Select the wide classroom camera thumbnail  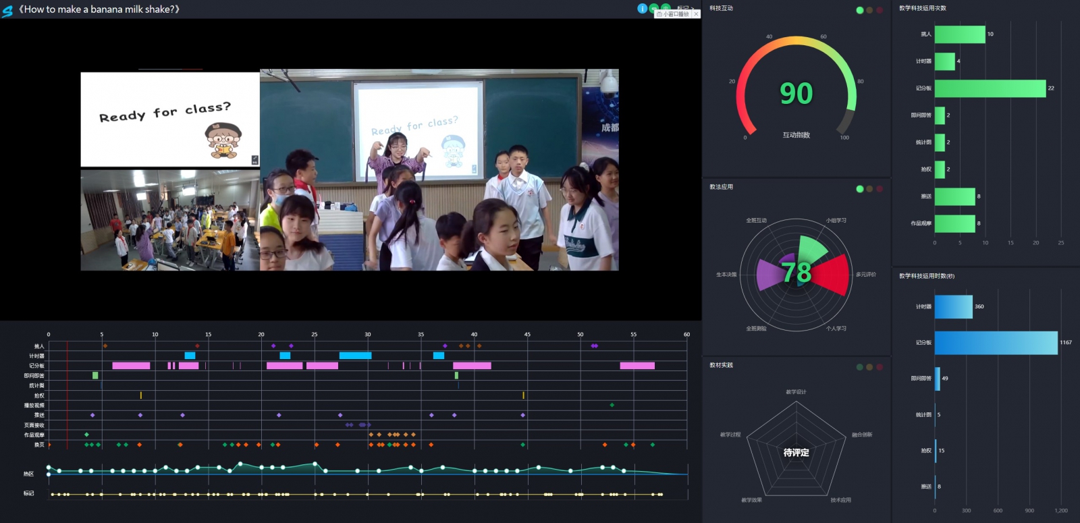(169, 220)
